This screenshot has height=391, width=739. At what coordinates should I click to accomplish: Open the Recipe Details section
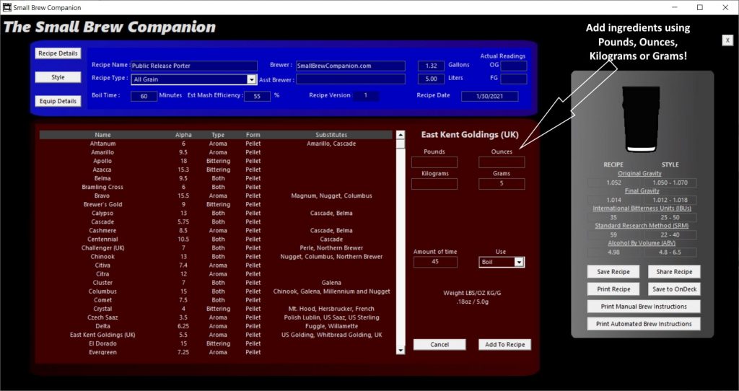(58, 53)
